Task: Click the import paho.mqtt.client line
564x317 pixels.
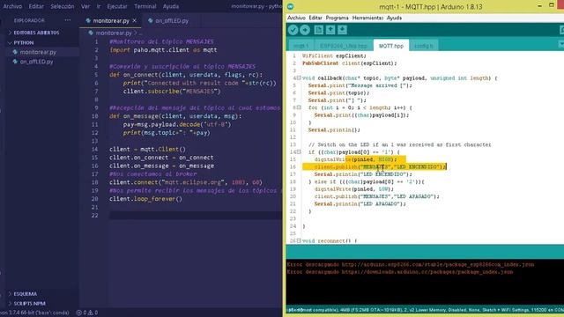Action: (x=163, y=50)
